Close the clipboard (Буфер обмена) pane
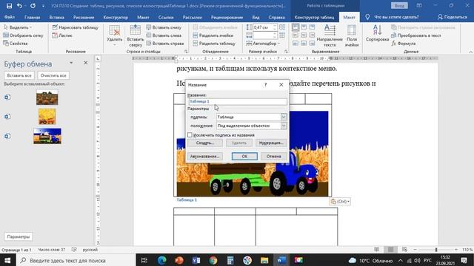 [x=86, y=63]
